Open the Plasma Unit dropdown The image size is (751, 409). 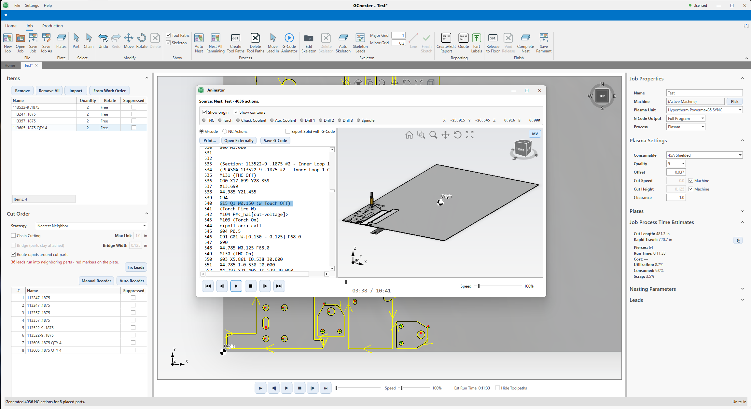pyautogui.click(x=704, y=110)
